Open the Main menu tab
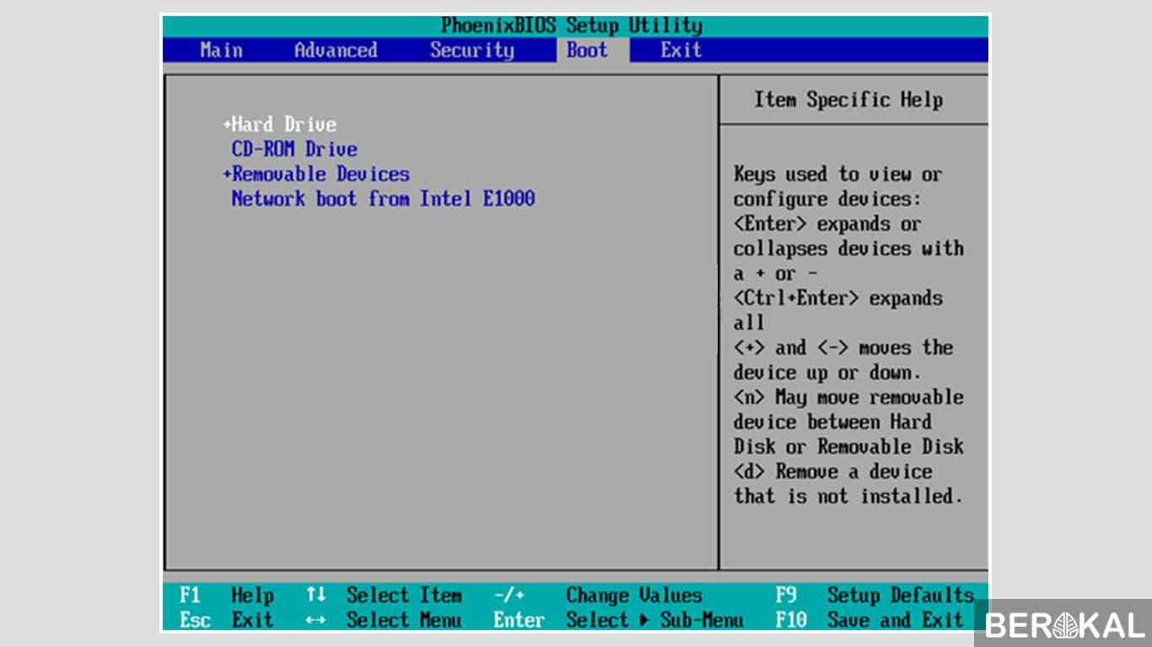Screen dimensions: 1152x647 [x=221, y=50]
